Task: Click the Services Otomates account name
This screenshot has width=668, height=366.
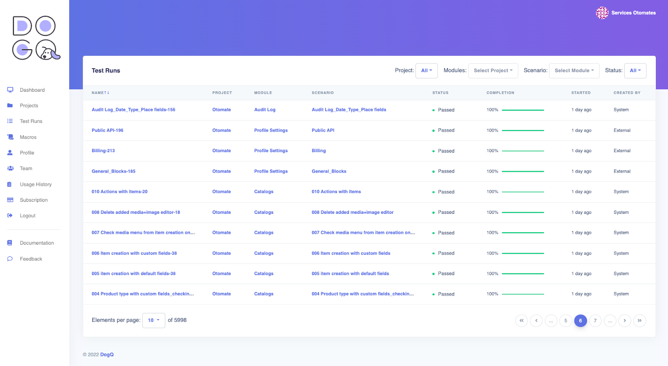Action: [x=633, y=13]
